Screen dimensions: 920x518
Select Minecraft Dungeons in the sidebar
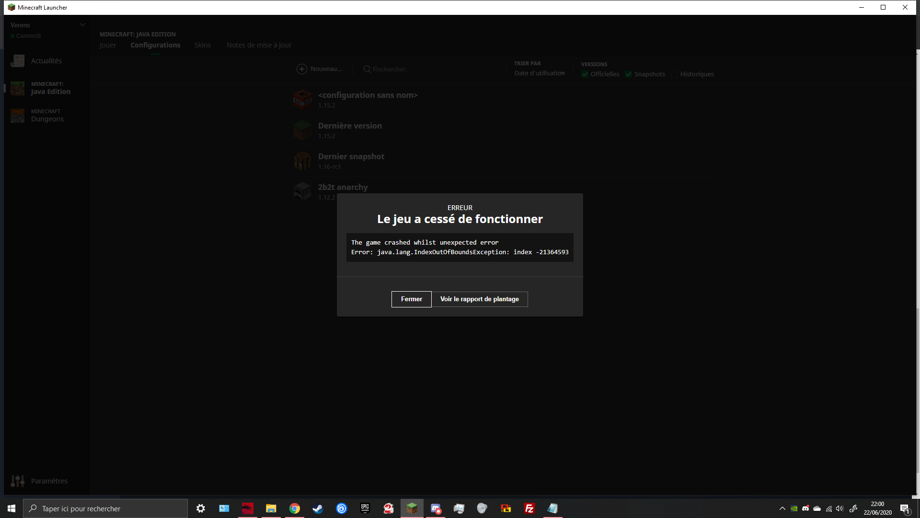[x=46, y=116]
